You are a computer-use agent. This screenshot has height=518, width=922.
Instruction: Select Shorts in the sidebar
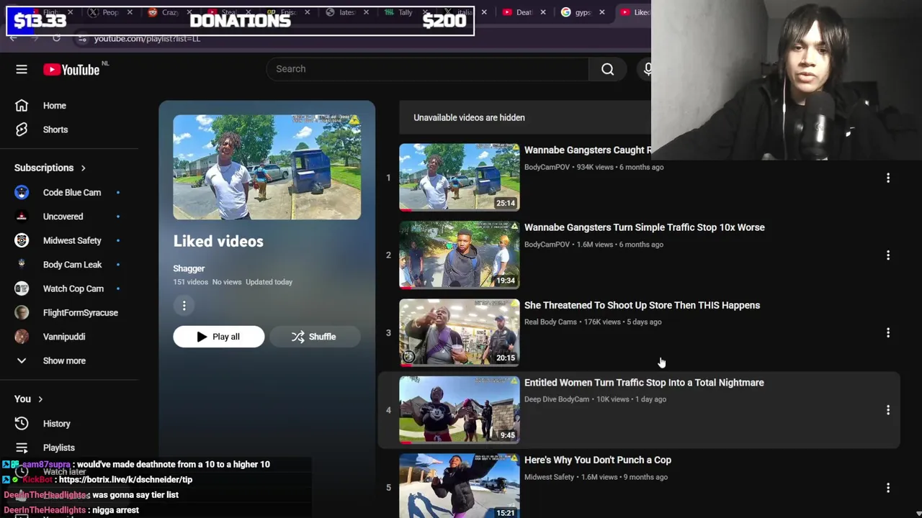tap(55, 130)
